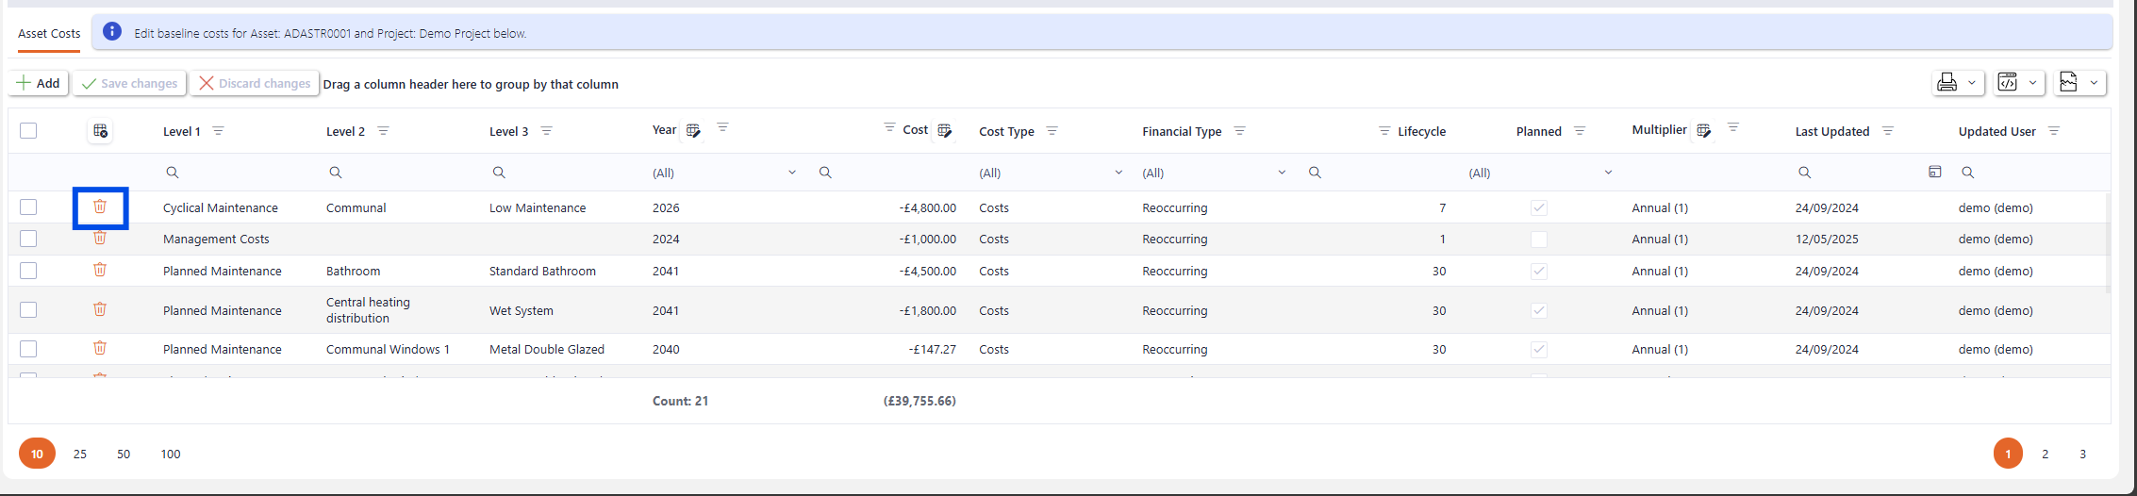The image size is (2137, 496).
Task: Click trash icon for Management Costs row
Action: click(100, 239)
